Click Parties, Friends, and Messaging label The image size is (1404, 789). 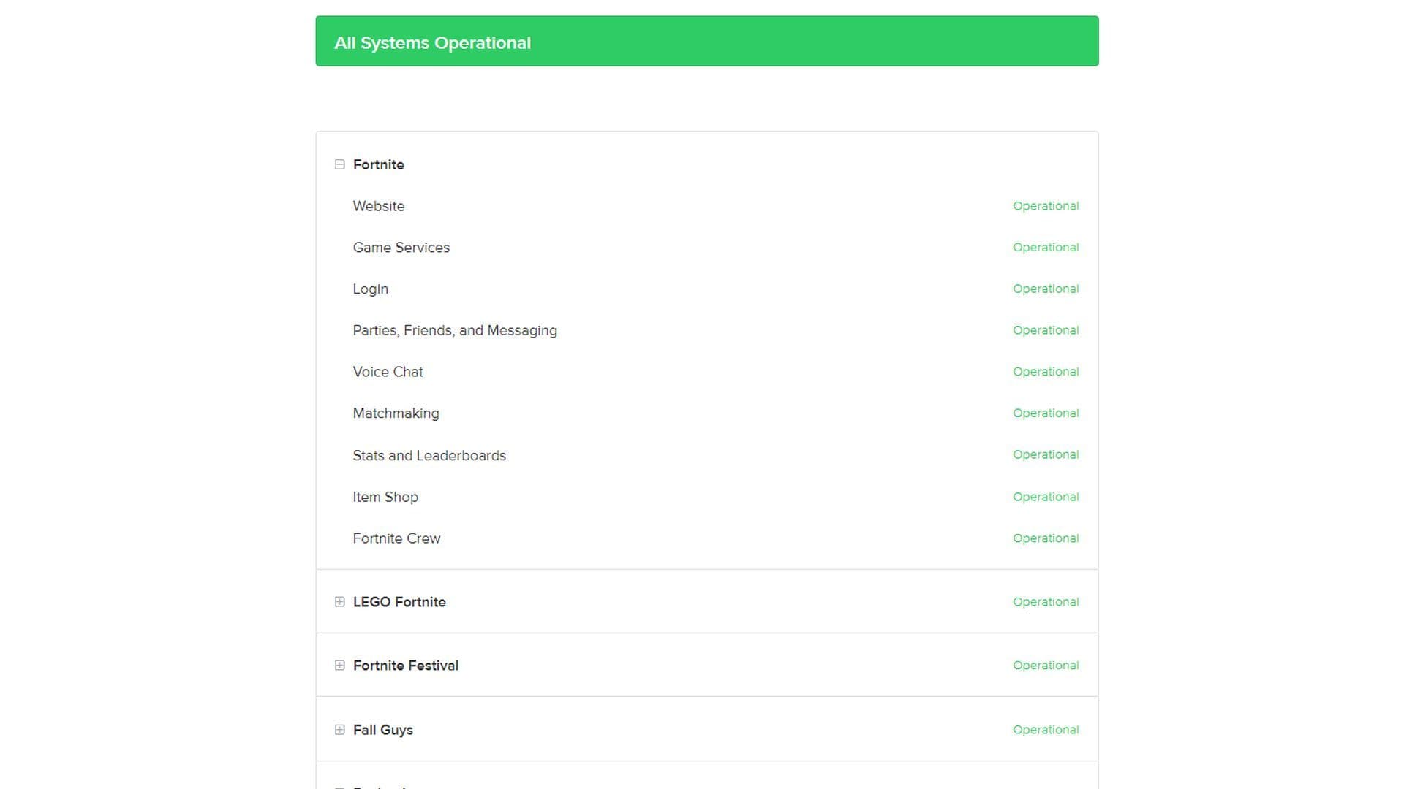coord(454,330)
